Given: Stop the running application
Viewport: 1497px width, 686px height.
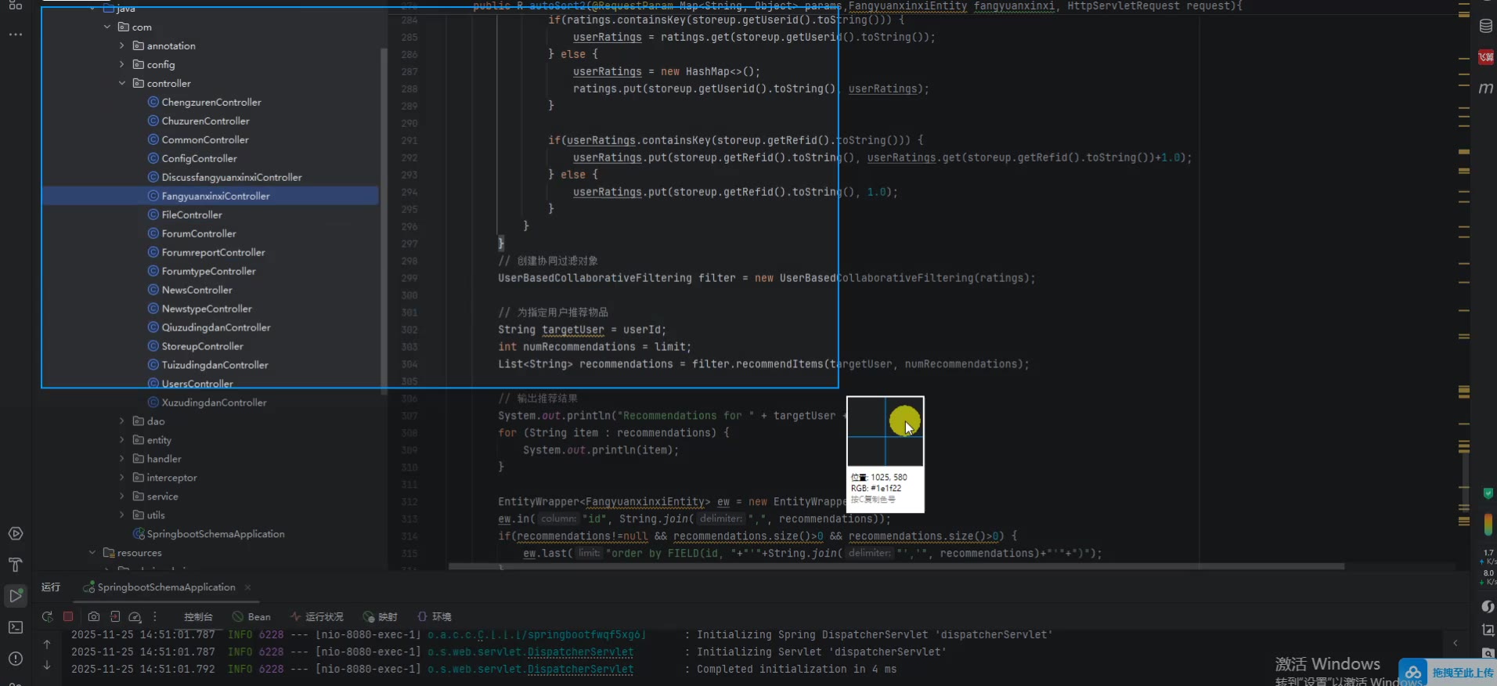Looking at the screenshot, I should click(68, 617).
